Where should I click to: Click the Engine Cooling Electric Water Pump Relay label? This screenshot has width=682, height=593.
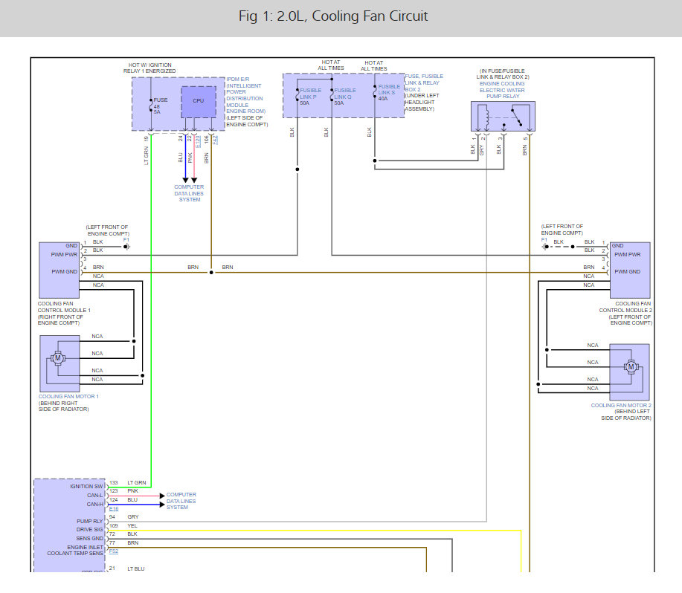pyautogui.click(x=502, y=90)
